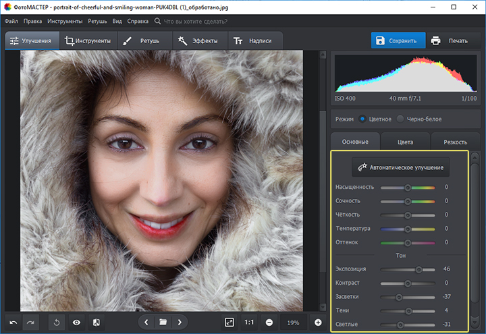This screenshot has width=486, height=334.
Task: Click Автоматическое улучшение button
Action: coord(400,167)
